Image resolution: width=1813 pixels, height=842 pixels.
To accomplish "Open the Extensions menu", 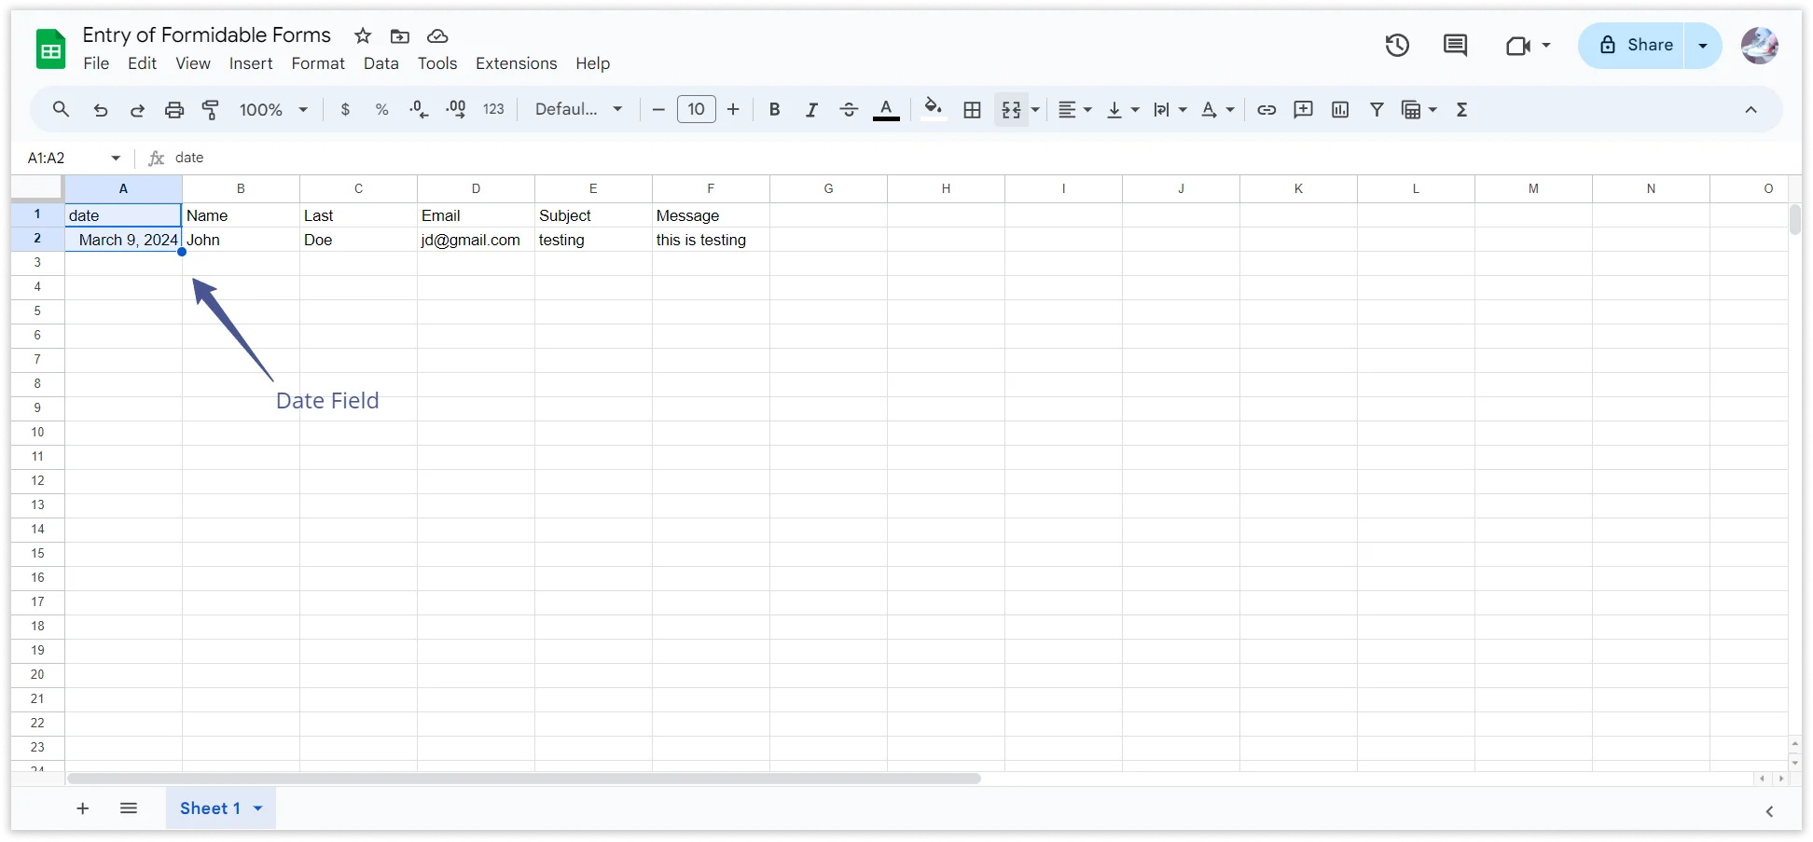I will [516, 63].
